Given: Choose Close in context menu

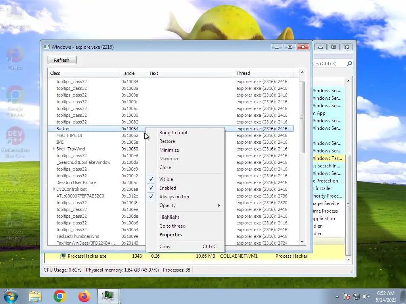Looking at the screenshot, I should [185, 167].
